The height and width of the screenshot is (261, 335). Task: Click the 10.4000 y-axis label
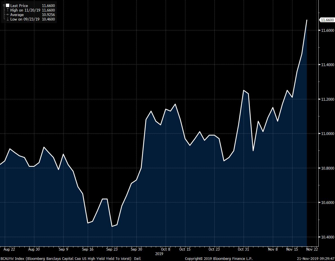[x=327, y=237]
